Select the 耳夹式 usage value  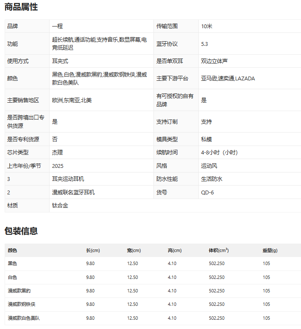coord(60,61)
